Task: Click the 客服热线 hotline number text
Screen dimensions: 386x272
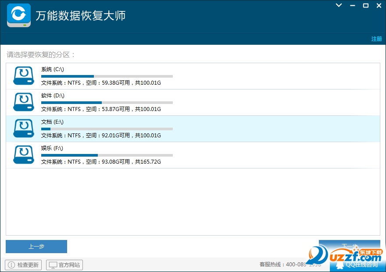Action: tap(290, 265)
